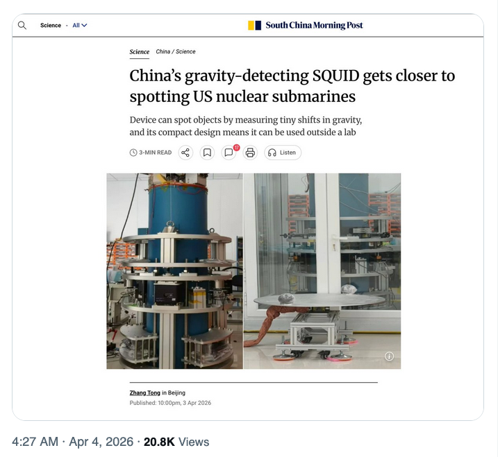Click the SCMP yellow-blue logo icon
The height and width of the screenshot is (457, 498).
pos(254,25)
